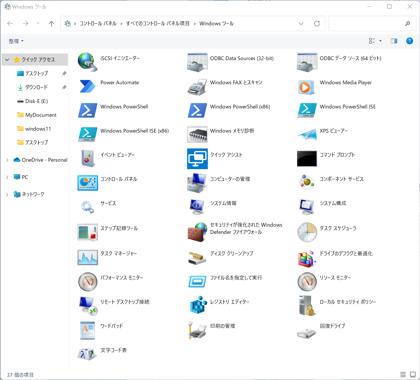Expand the PC tree node
This screenshot has height=380, width=420.
pos(7,177)
